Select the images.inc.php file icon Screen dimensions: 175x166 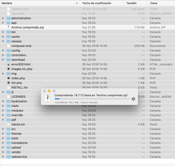(8, 69)
